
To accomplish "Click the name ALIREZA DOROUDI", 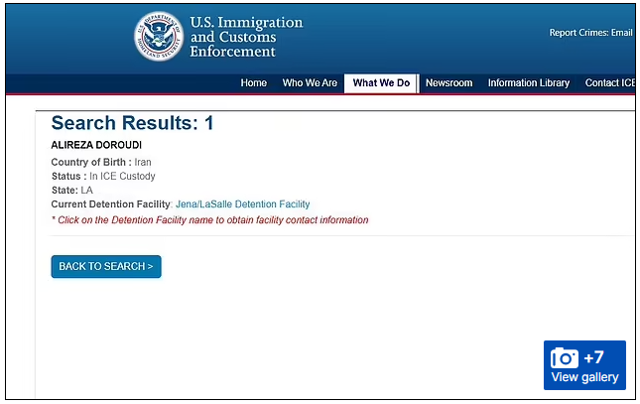I will [96, 145].
